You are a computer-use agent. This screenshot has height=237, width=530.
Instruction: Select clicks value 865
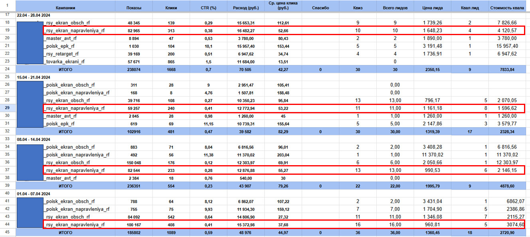coord(171,61)
